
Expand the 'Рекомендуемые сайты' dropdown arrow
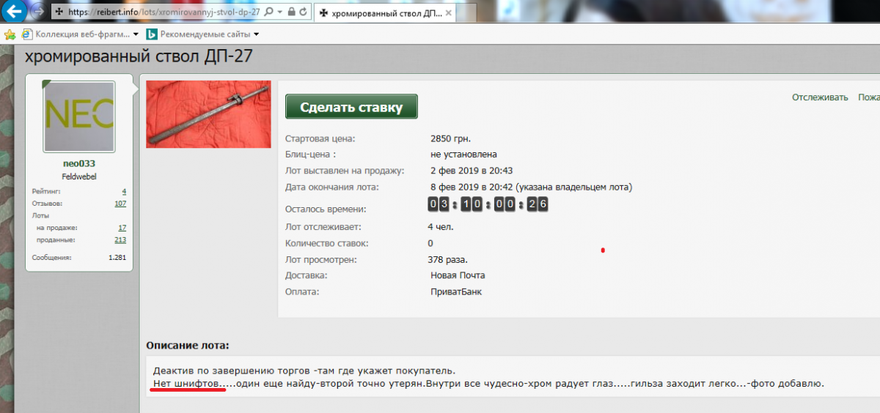[256, 34]
